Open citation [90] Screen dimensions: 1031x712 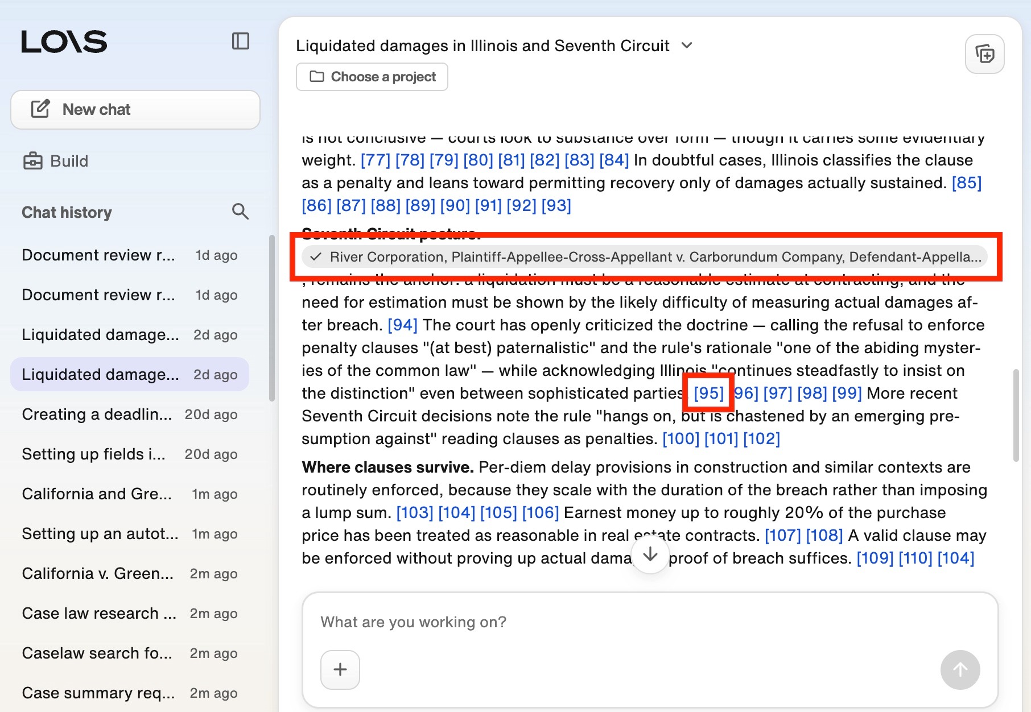[x=455, y=206]
